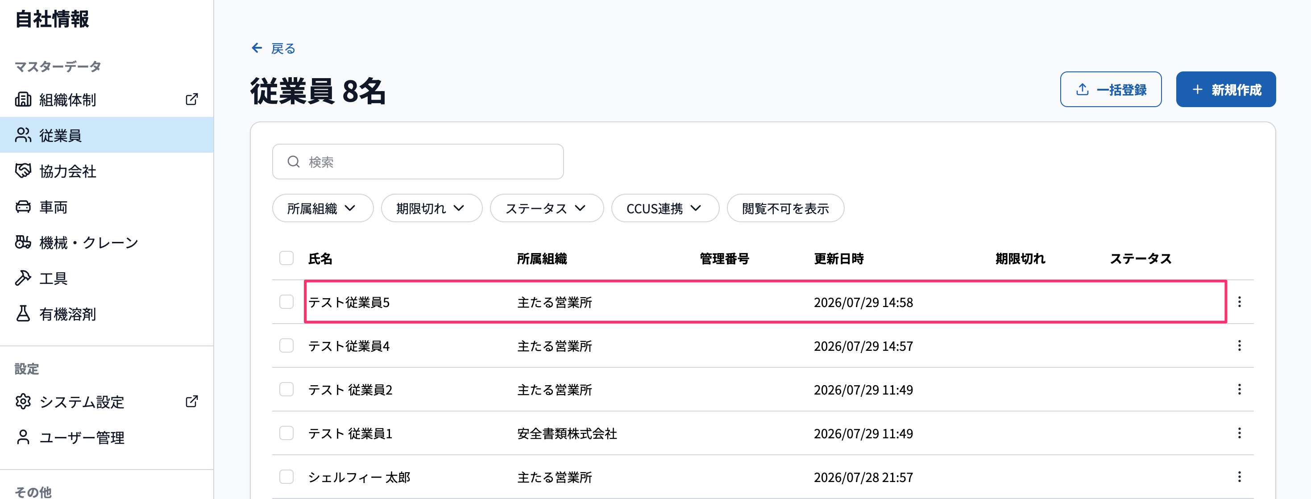Go to 協力会社 in sidebar
1311x499 pixels.
[106, 170]
